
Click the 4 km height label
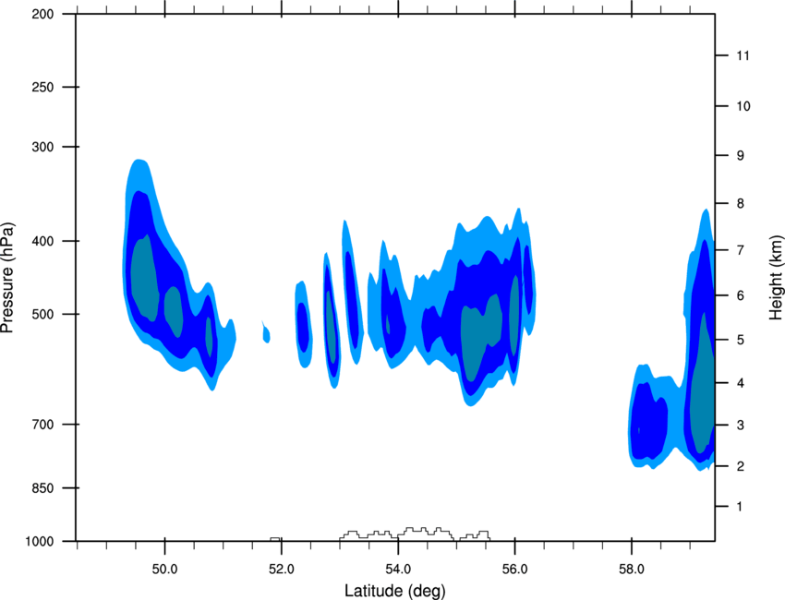click(x=741, y=383)
